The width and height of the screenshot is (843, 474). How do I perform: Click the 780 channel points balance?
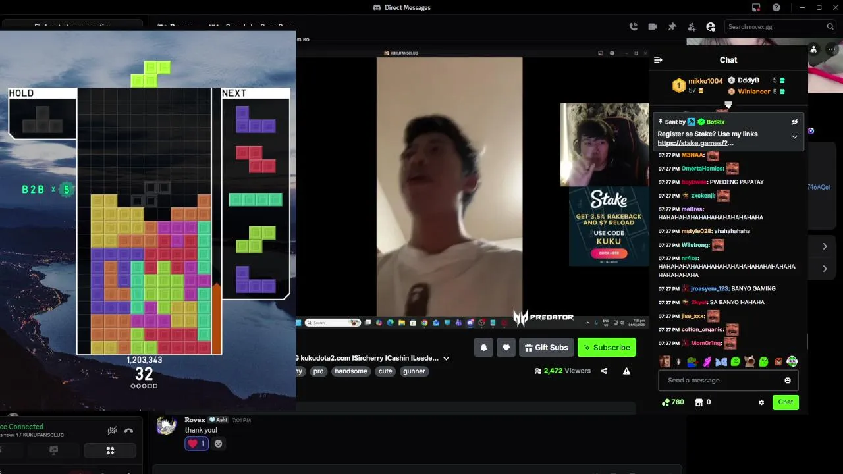[673, 402]
